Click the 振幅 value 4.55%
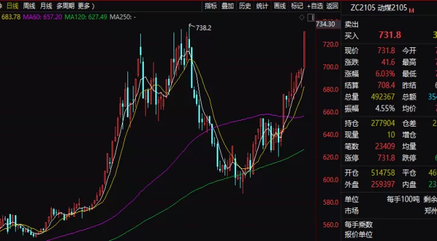 [385, 108]
